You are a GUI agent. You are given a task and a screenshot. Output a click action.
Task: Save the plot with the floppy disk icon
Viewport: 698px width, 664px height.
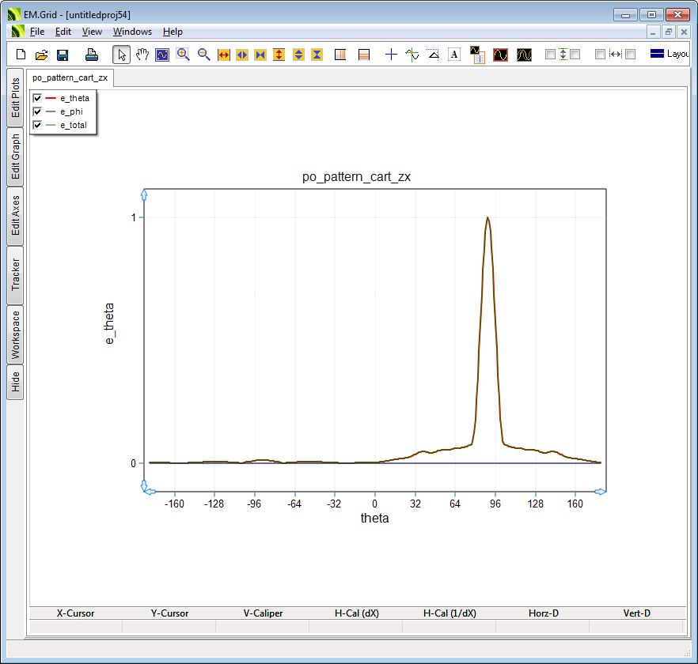(63, 55)
